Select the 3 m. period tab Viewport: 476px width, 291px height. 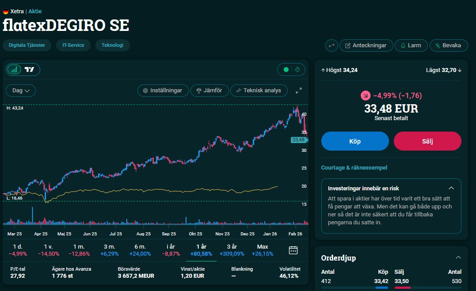109,250
